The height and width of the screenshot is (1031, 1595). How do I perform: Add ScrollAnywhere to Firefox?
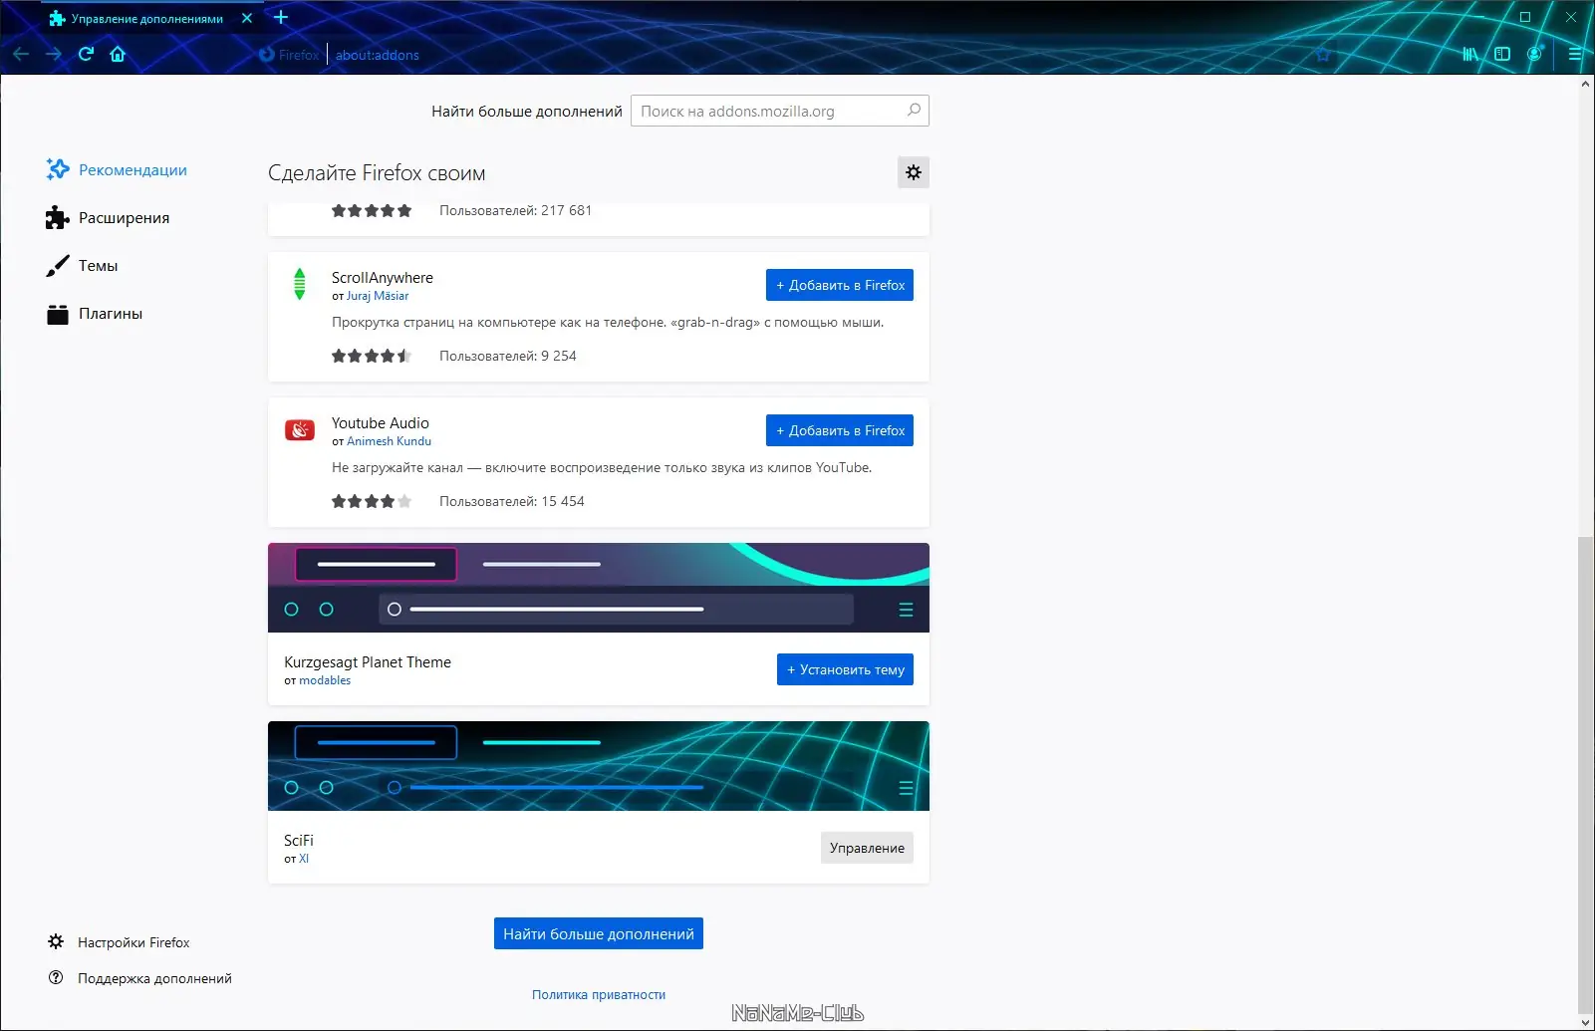coord(840,285)
